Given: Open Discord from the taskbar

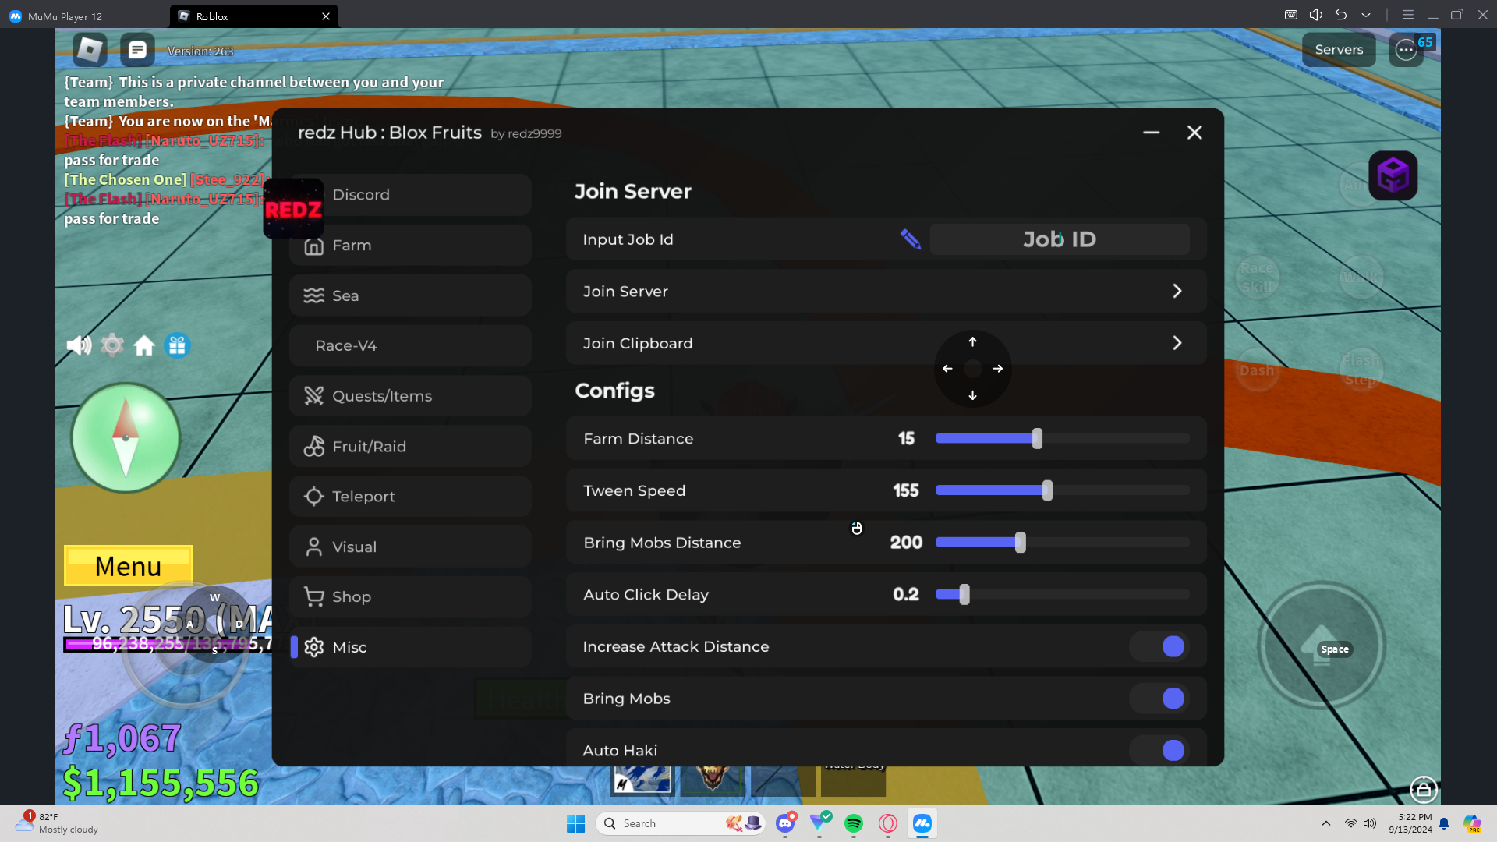Looking at the screenshot, I should [x=785, y=823].
